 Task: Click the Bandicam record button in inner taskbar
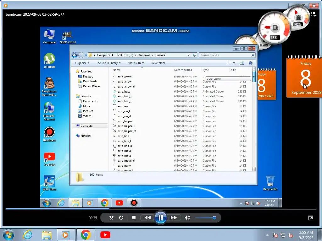134,203
